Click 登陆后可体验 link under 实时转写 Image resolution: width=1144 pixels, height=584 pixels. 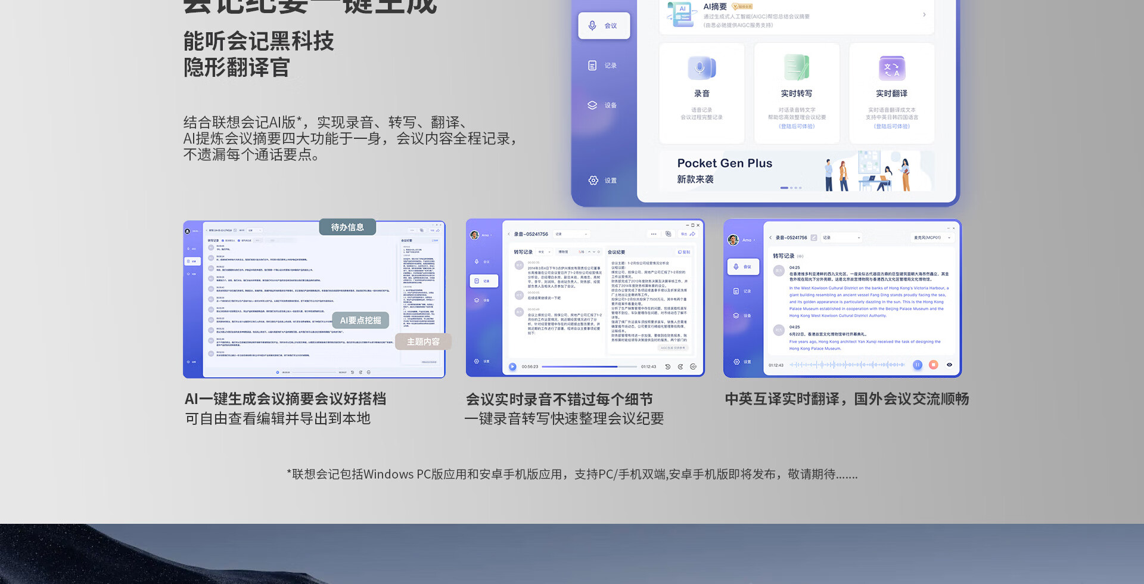pyautogui.click(x=797, y=126)
